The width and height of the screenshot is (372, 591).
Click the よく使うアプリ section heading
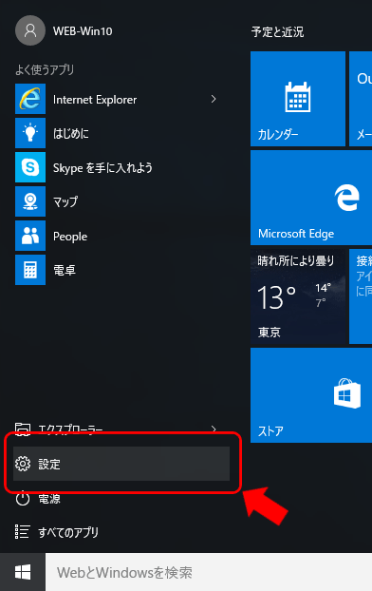coord(45,69)
